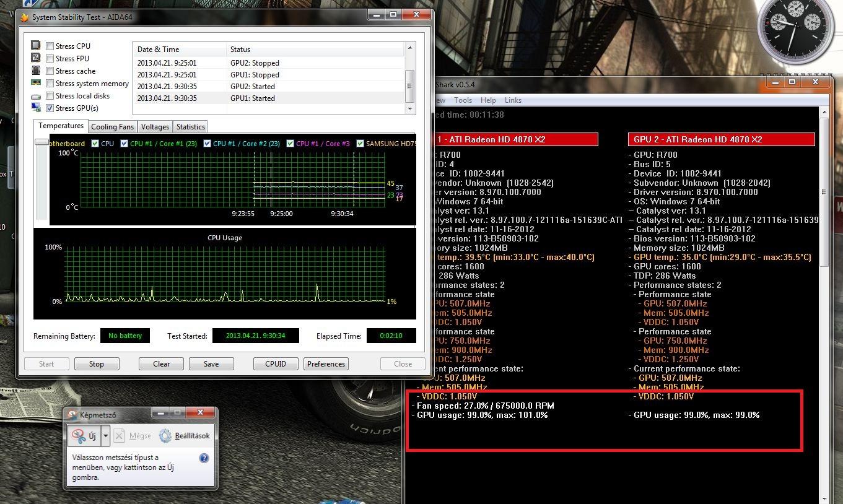Enable the Stress local disks checkbox
Viewport: 843px width, 504px height.
[x=50, y=95]
